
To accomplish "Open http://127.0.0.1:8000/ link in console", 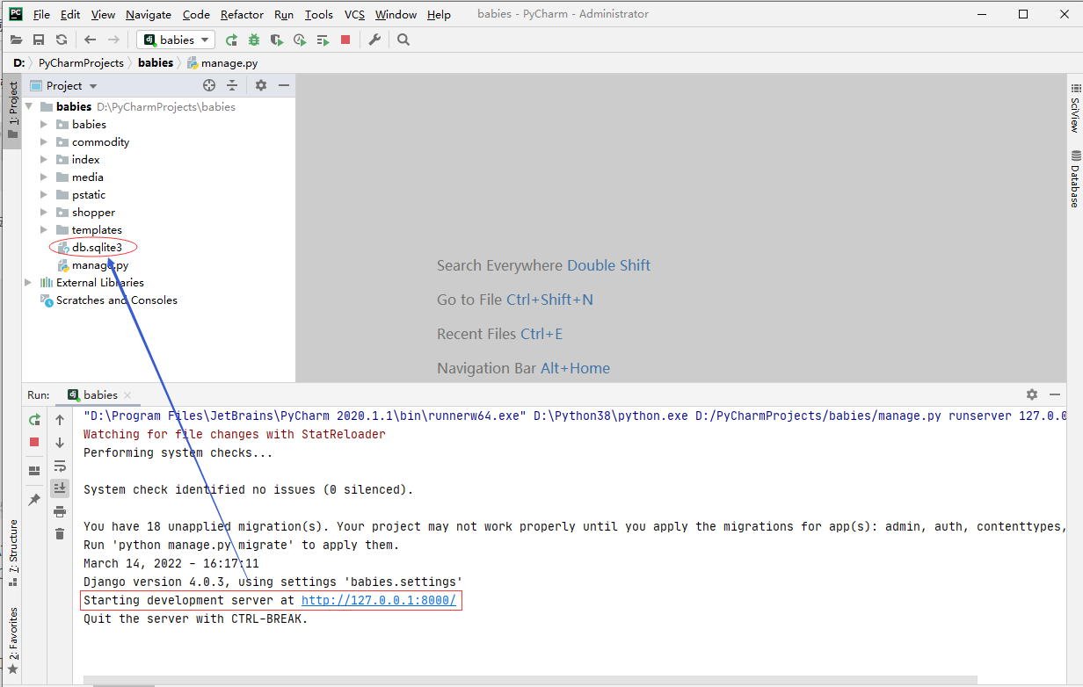I will tap(379, 600).
